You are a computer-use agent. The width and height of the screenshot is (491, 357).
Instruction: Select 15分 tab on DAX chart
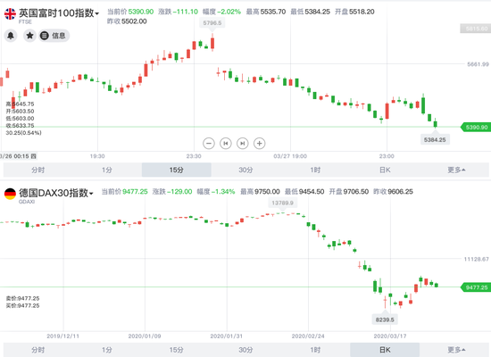coord(176,350)
